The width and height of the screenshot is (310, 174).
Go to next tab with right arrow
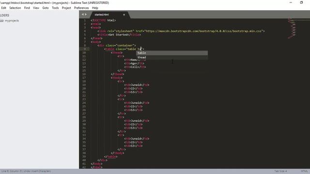click(86, 14)
